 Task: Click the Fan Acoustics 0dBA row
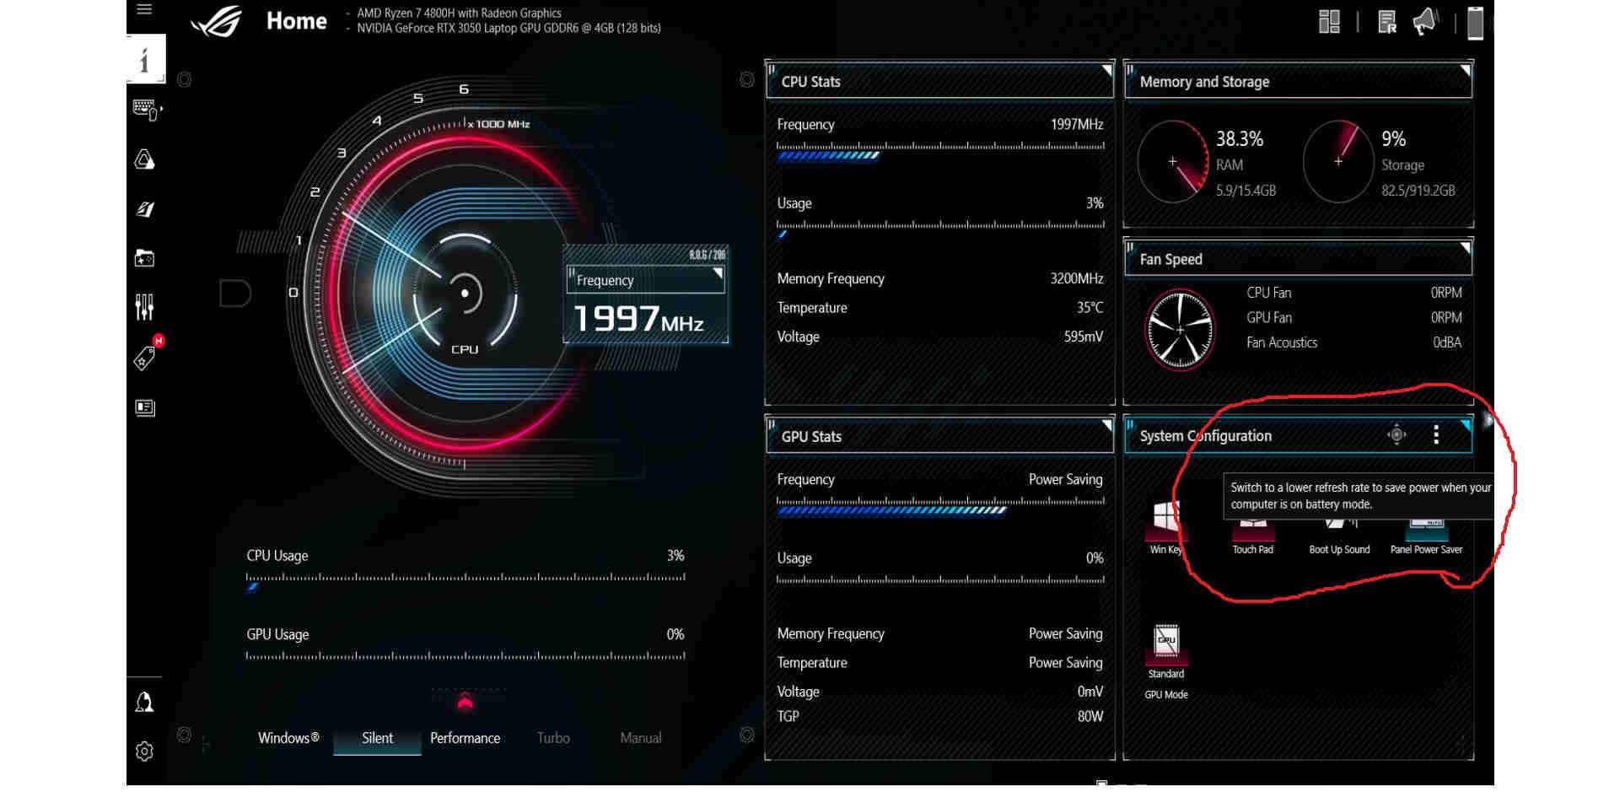pos(1354,342)
